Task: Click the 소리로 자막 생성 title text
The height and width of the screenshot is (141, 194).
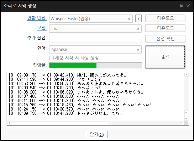Action: [x=20, y=6]
